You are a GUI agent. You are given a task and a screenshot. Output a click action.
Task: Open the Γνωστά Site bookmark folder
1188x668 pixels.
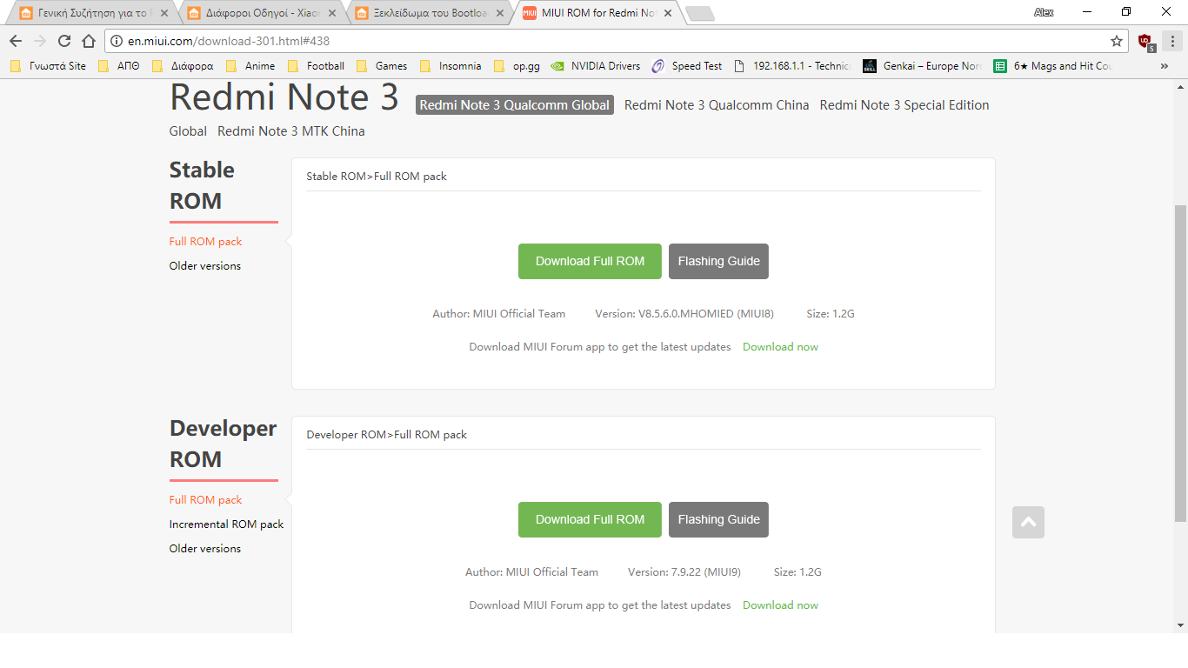(48, 66)
